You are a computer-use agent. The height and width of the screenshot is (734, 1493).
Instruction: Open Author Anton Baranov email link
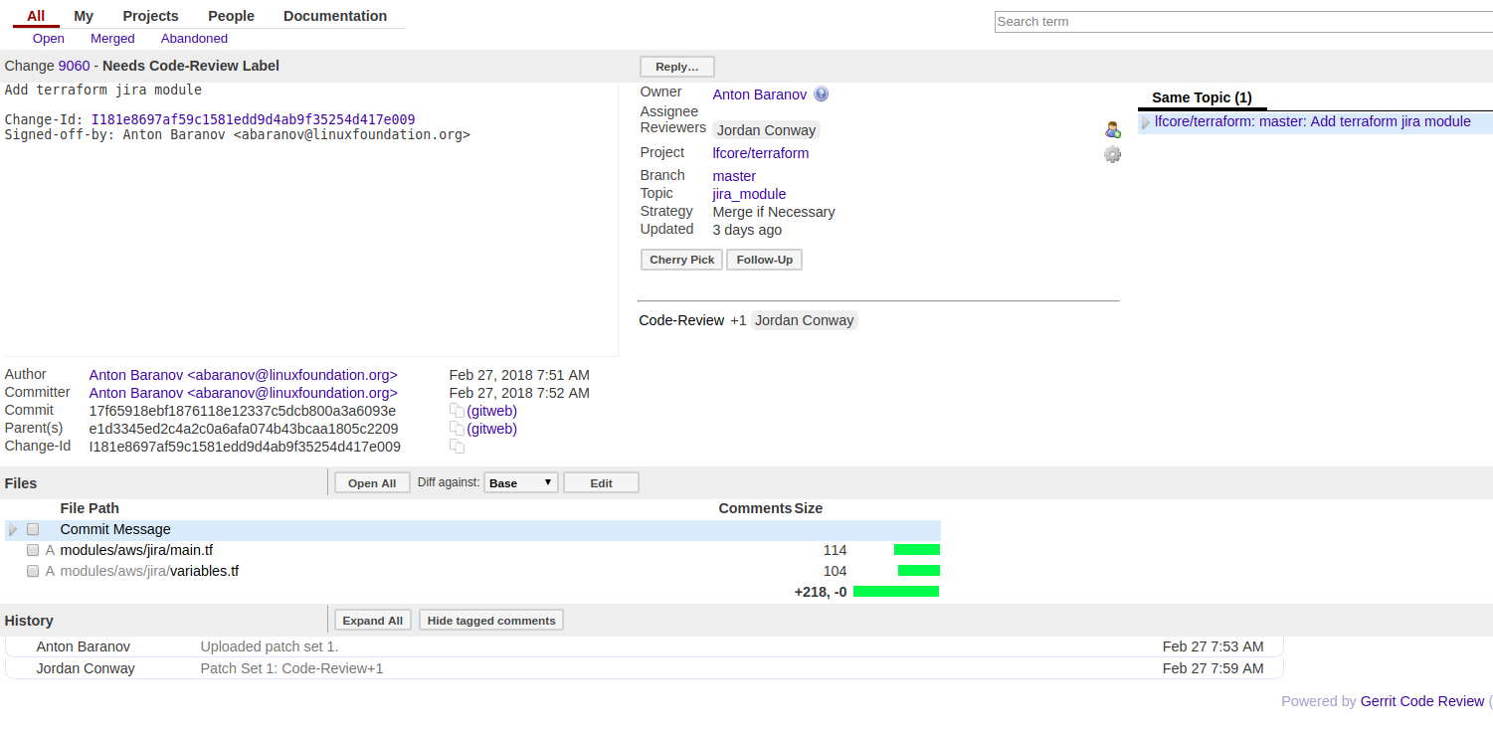point(243,375)
